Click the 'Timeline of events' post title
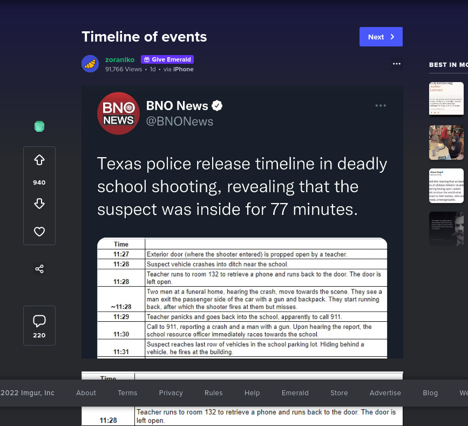468x426 pixels. click(144, 37)
